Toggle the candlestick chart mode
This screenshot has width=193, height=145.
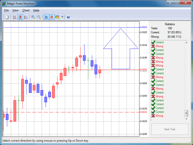click(x=20, y=17)
